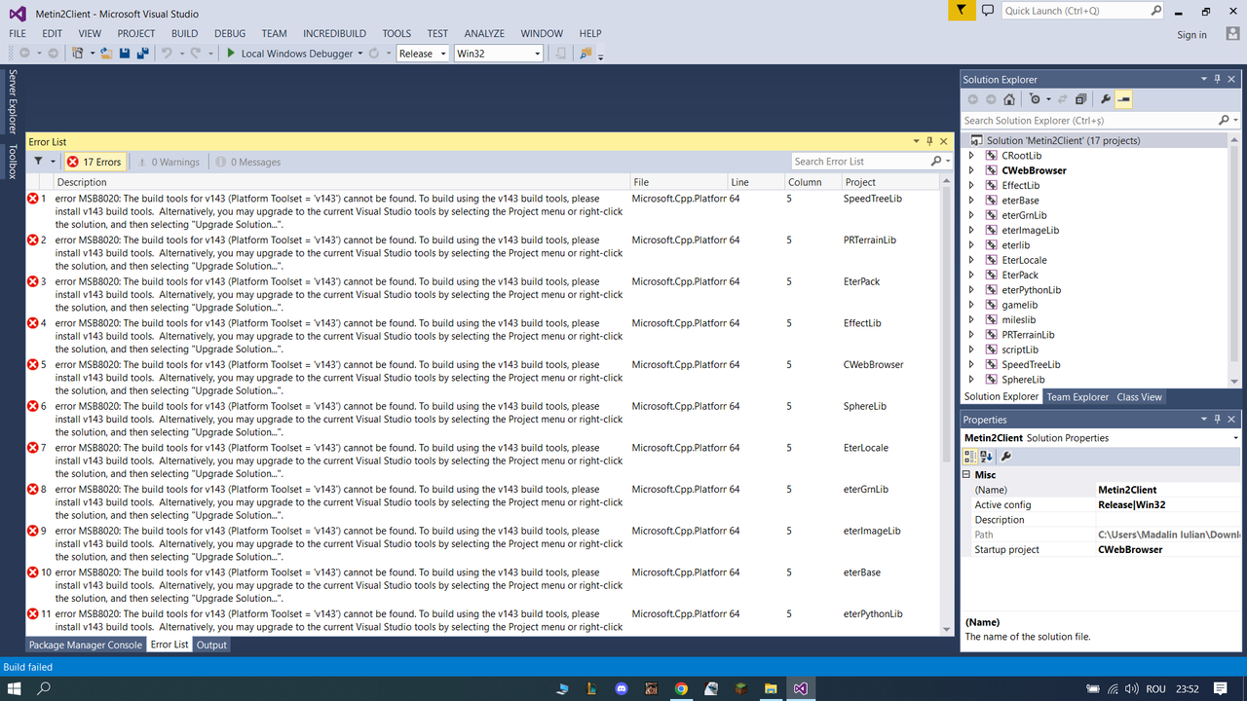
Task: Switch to Team Explorer tab
Action: coord(1077,397)
